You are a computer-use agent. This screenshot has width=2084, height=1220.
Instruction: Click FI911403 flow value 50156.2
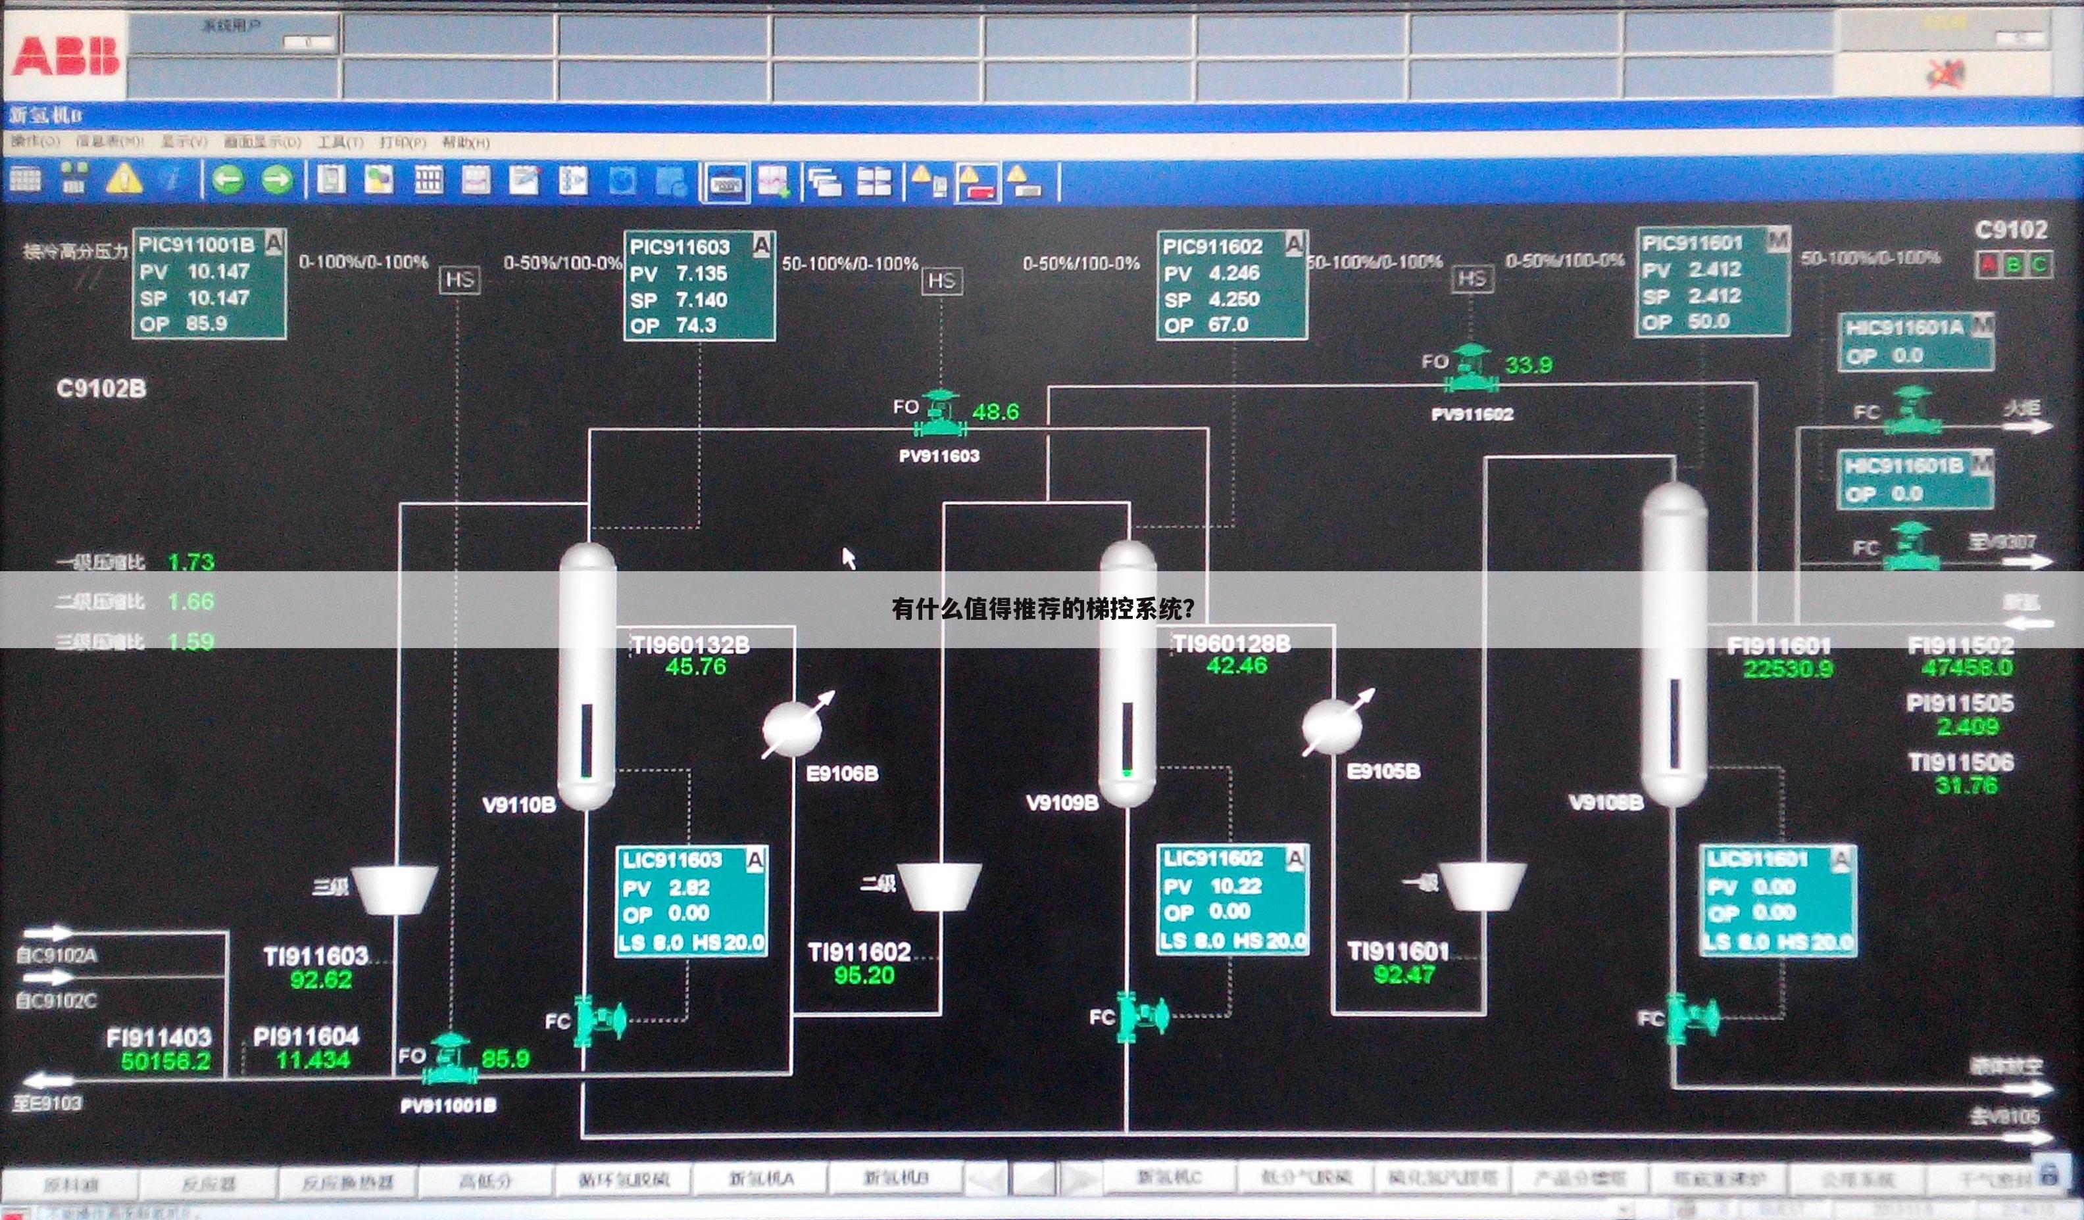pyautogui.click(x=166, y=1060)
